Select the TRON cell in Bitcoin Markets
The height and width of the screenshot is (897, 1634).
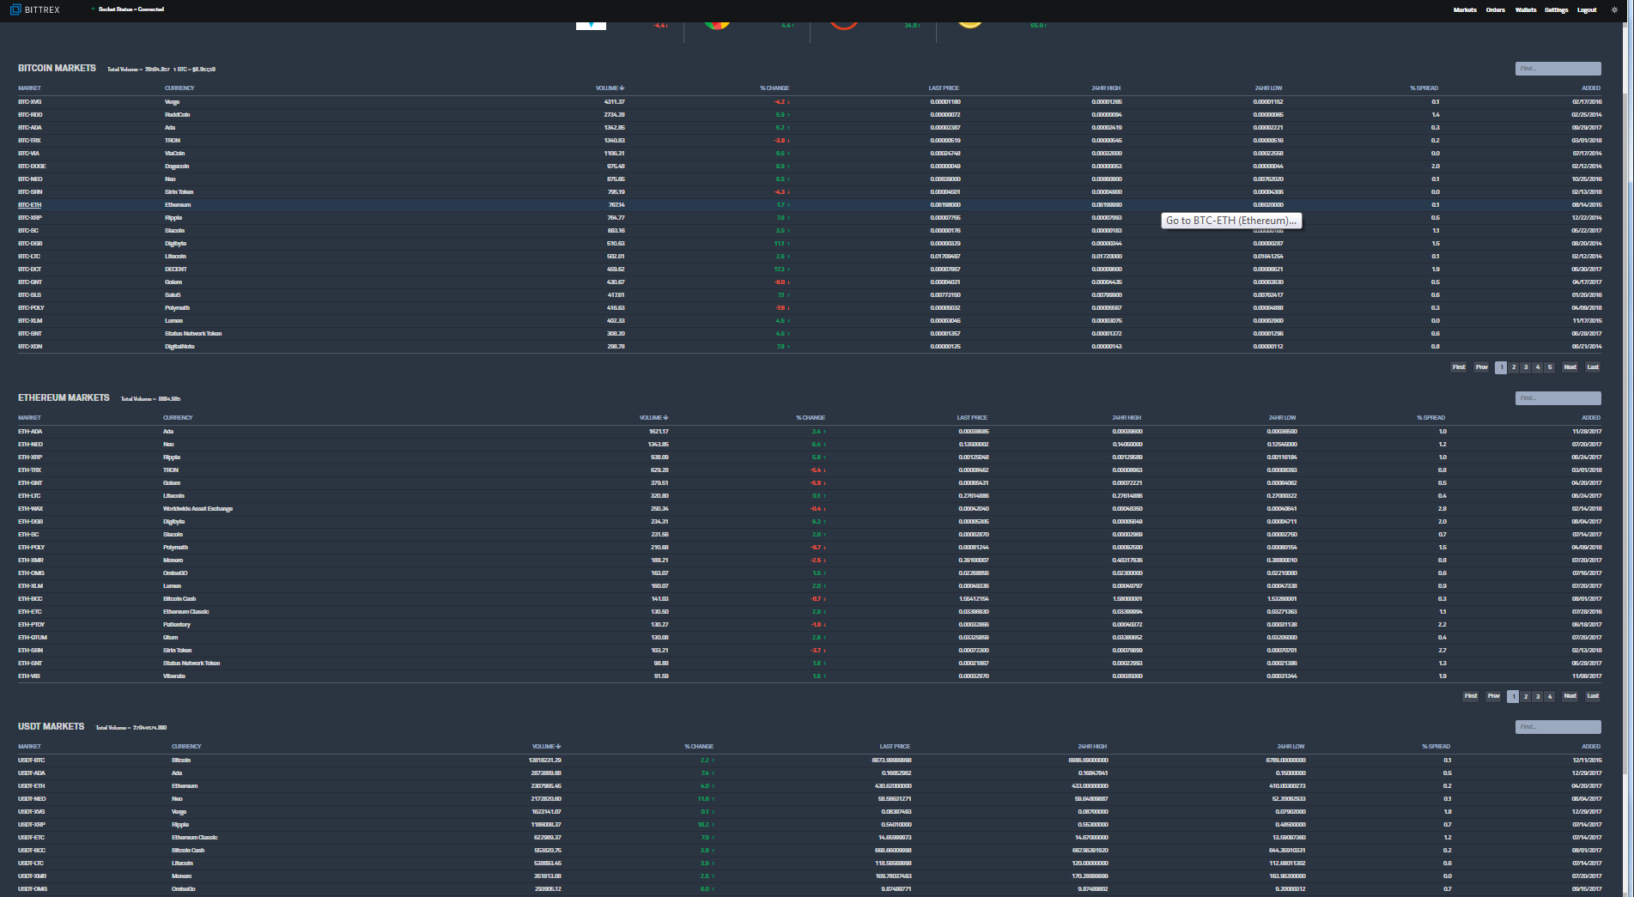tap(173, 141)
